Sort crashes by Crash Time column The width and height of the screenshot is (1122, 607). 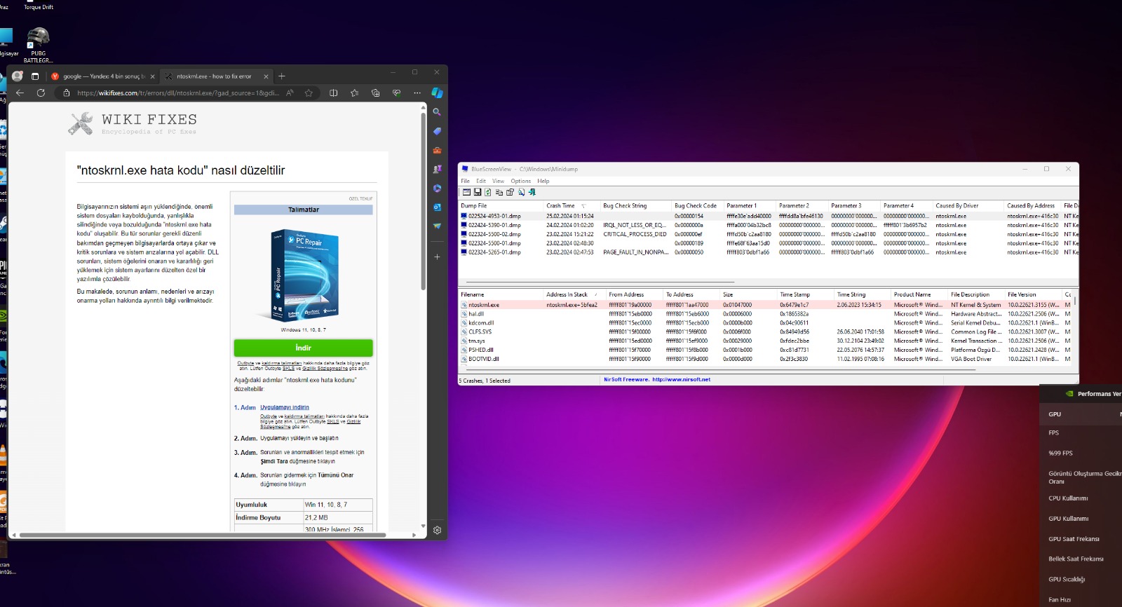click(572, 206)
